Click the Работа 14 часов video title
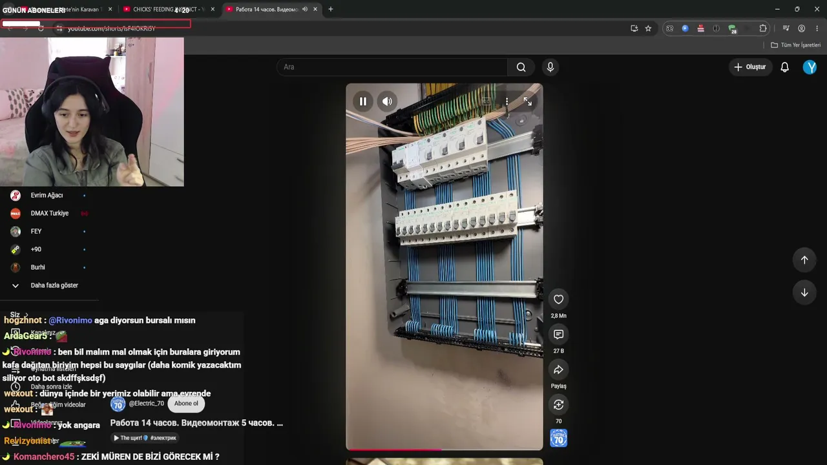This screenshot has width=827, height=465. point(196,423)
